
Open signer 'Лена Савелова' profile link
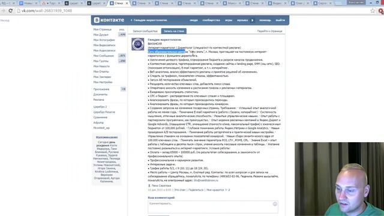pos(161,185)
